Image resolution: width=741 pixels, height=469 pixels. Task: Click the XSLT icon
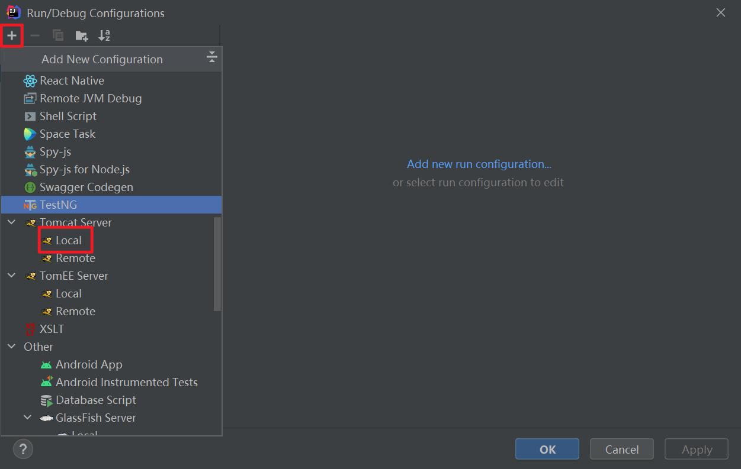[30, 329]
